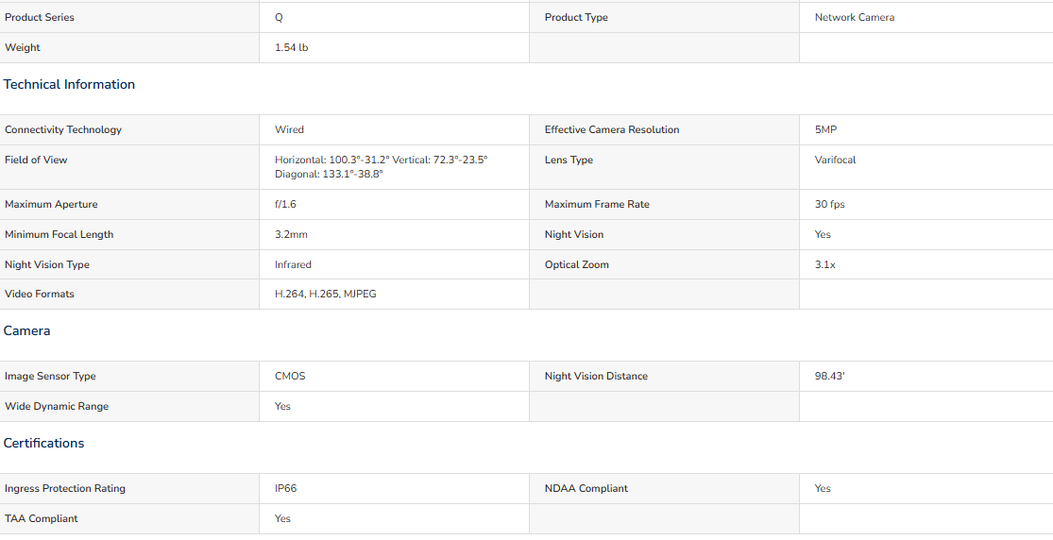Select the IP66 ingress protection value
This screenshot has height=540, width=1053.
click(x=286, y=488)
